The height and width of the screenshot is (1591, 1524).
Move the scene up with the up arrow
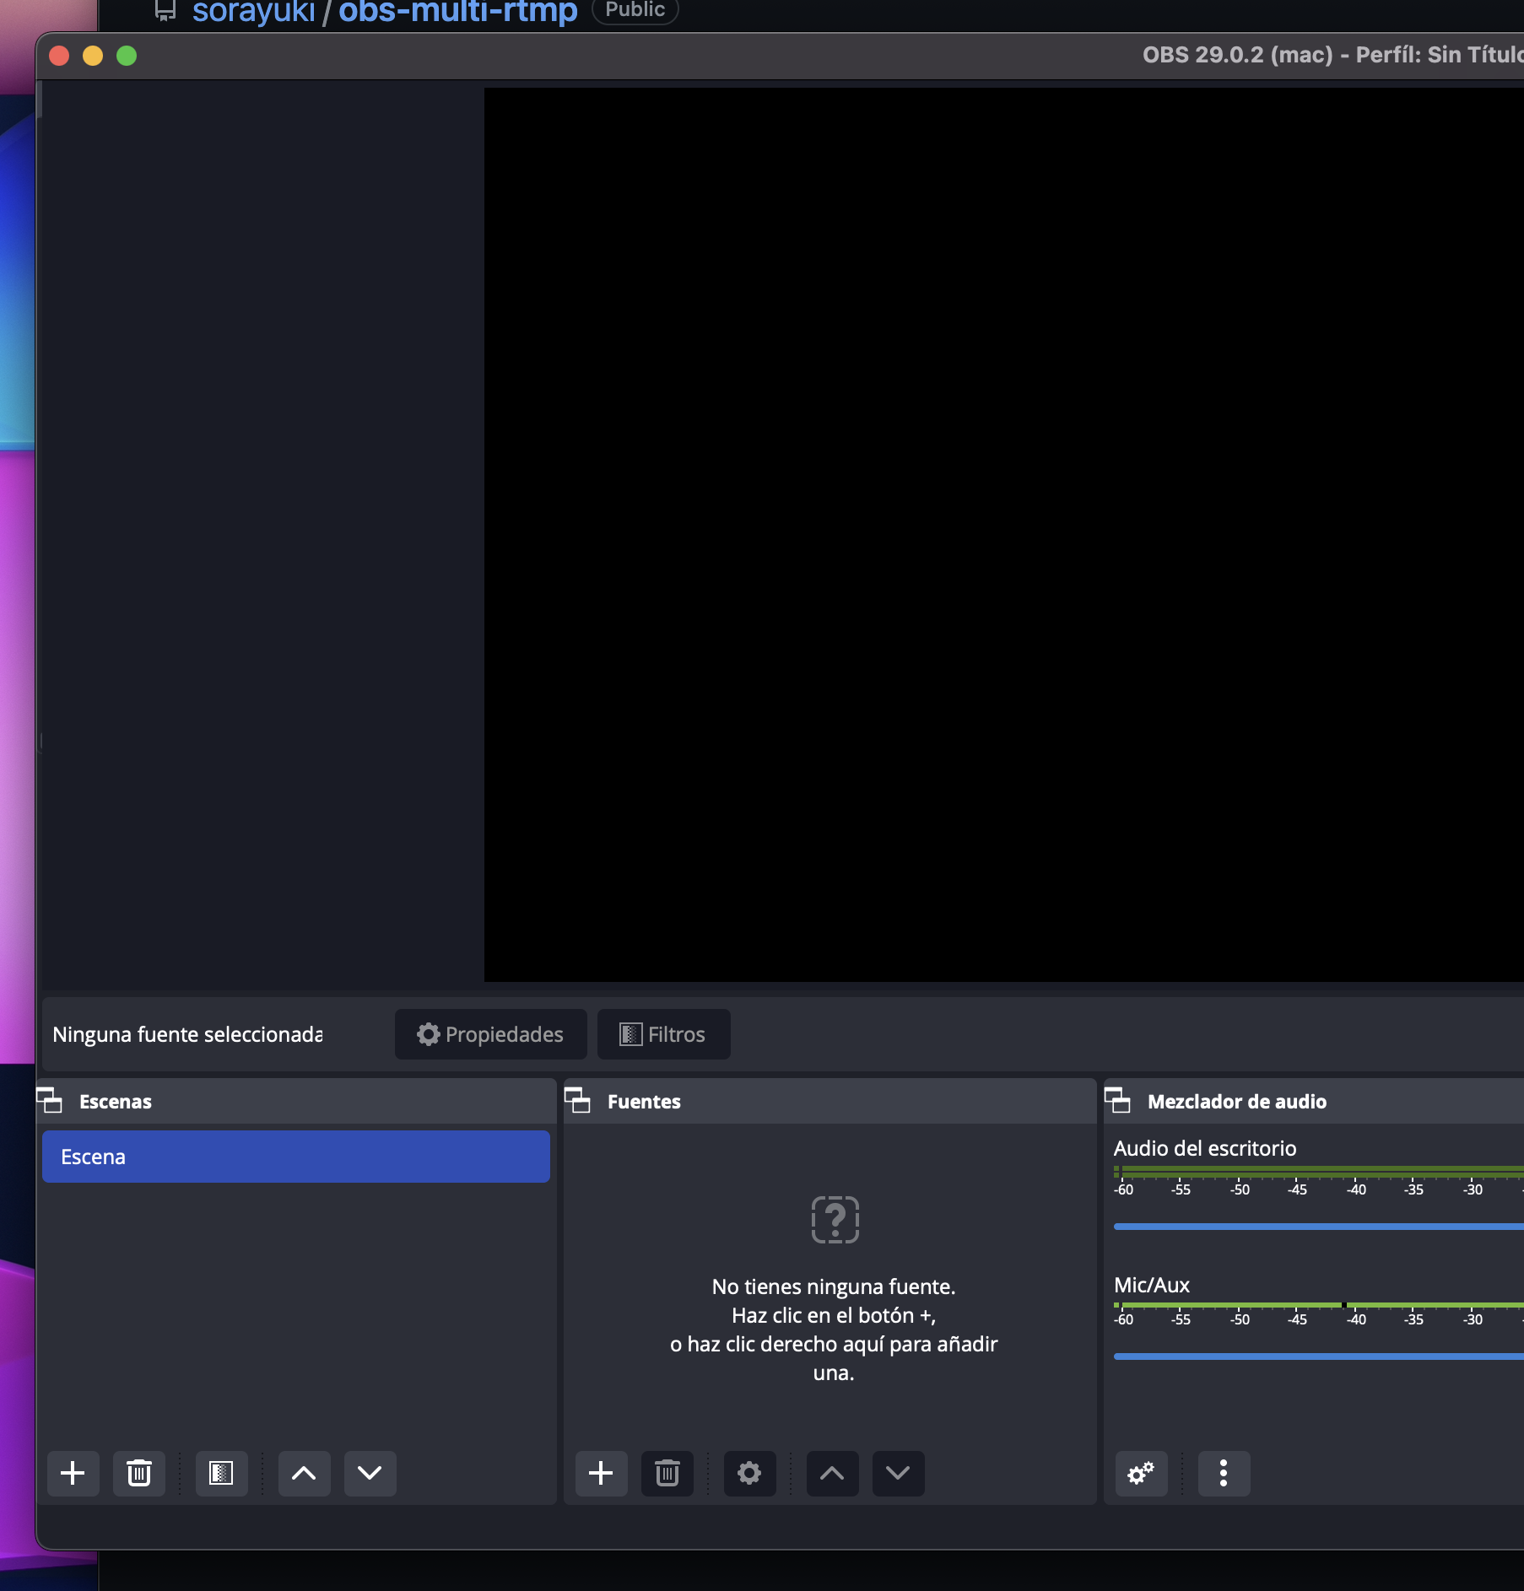(304, 1474)
